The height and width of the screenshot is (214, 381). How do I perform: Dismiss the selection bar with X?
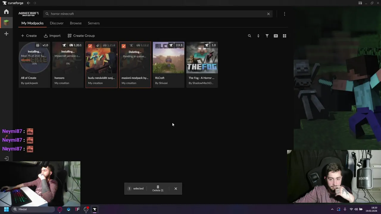tap(176, 188)
